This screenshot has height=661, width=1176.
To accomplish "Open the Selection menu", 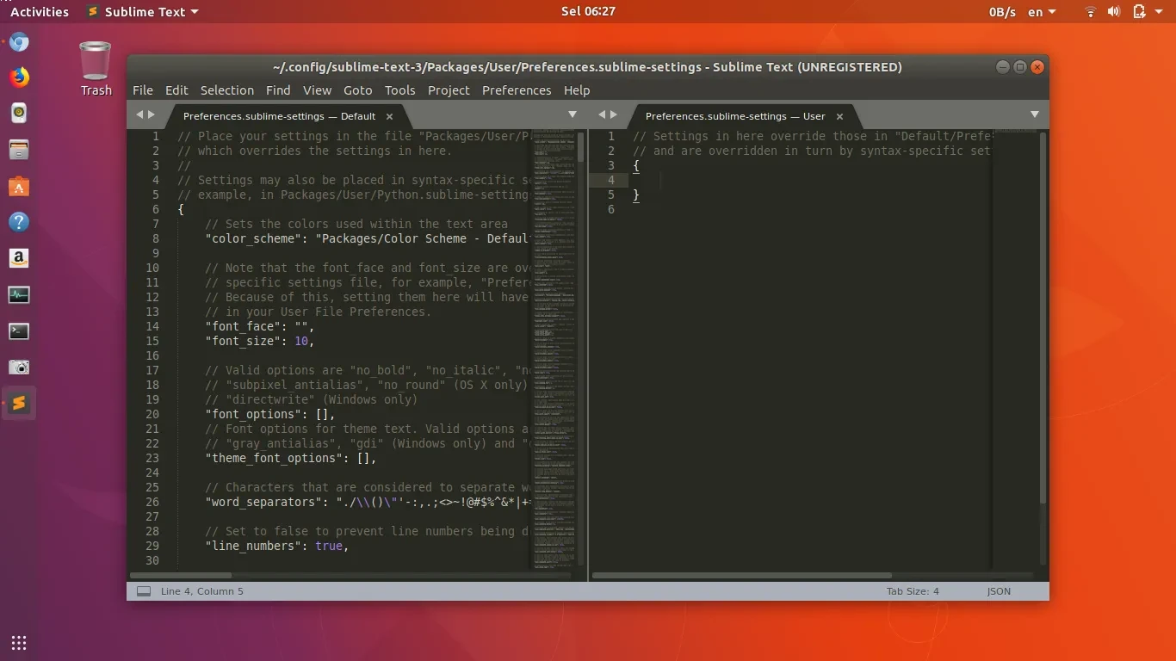I will (x=227, y=90).
